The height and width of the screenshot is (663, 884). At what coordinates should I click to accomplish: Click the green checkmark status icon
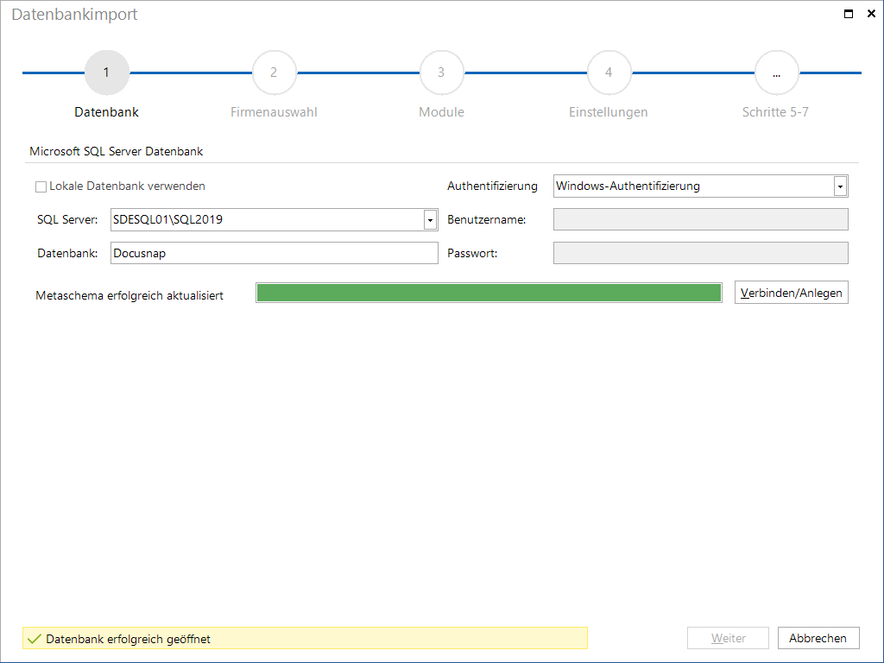(35, 639)
